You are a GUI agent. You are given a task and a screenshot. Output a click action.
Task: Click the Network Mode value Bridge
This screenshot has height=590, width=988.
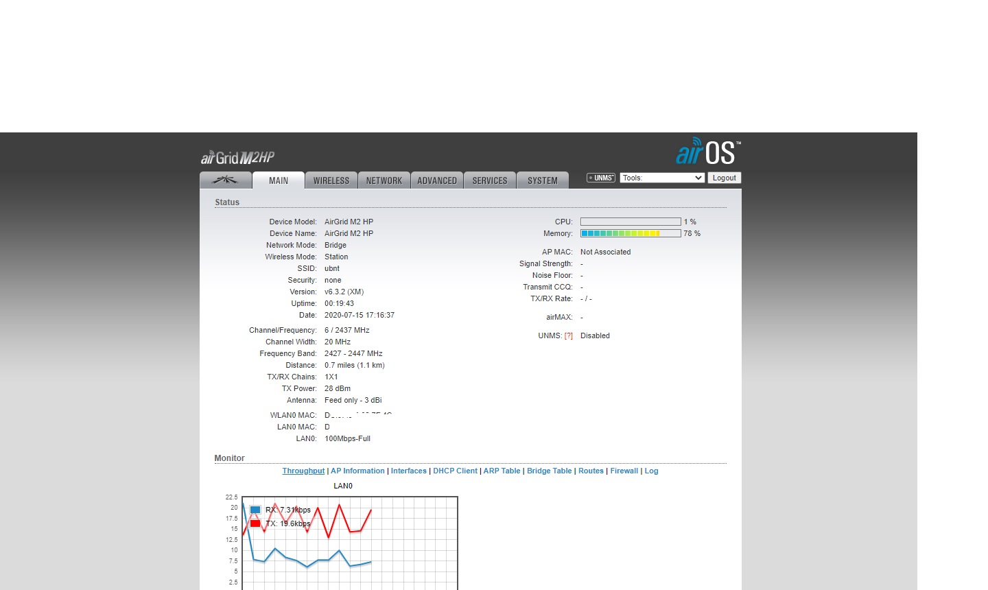click(x=336, y=245)
